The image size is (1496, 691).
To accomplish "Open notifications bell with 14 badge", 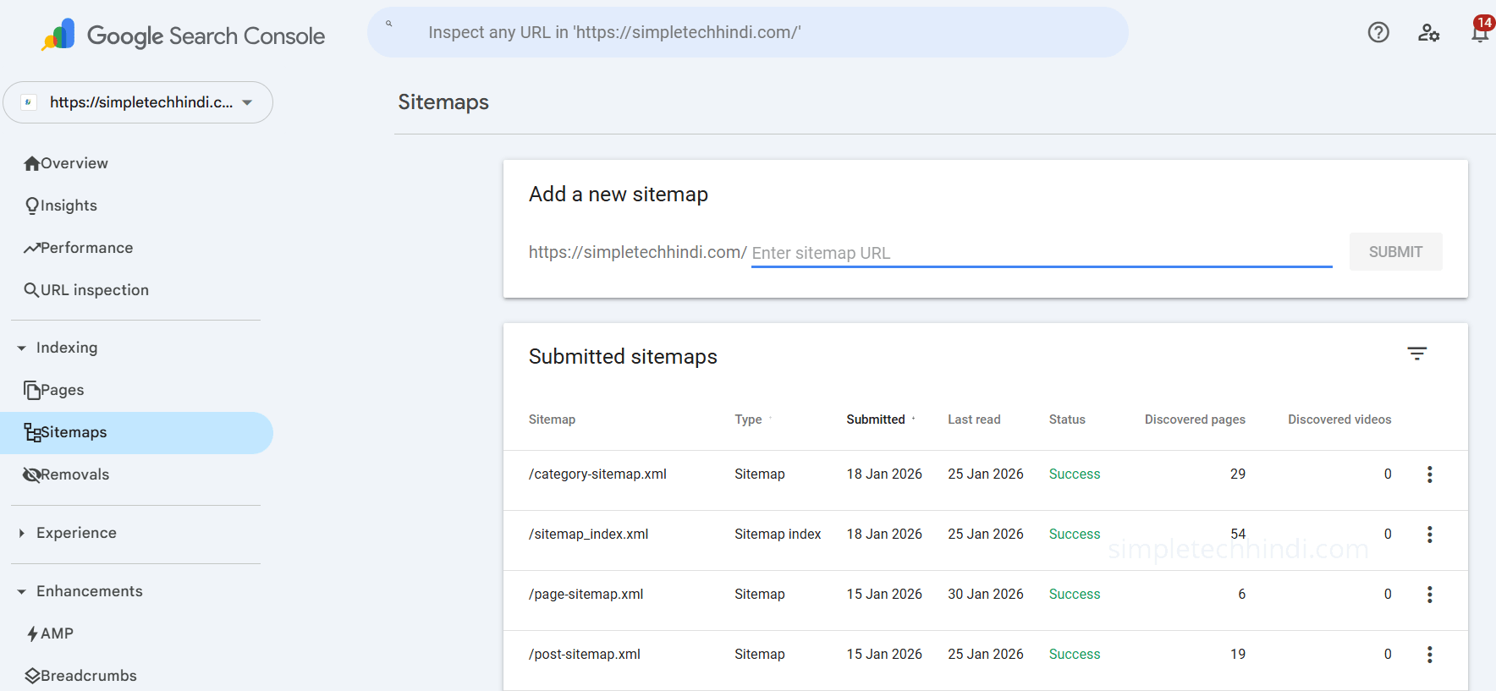I will click(1480, 32).
